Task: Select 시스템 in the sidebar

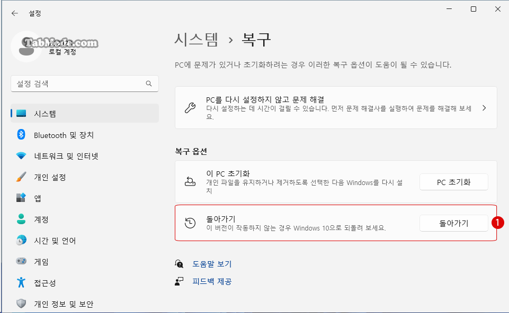Action: coord(85,113)
